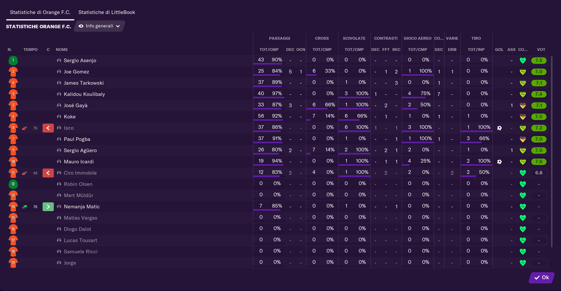
Task: Sort by the VOT rating column header
Action: click(541, 50)
